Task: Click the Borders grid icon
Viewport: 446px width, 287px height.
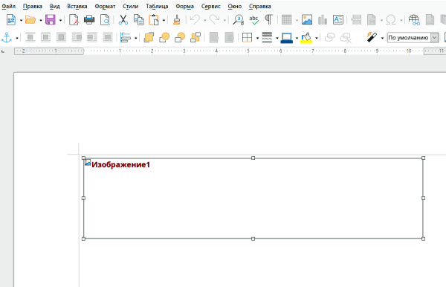Action: [248, 37]
